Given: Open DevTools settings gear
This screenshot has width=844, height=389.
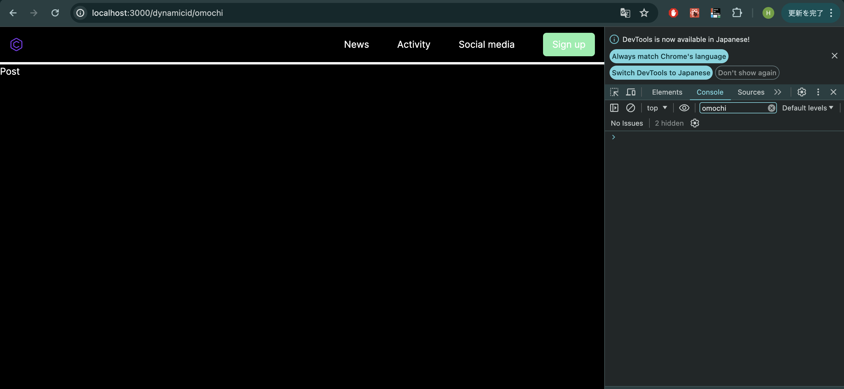Looking at the screenshot, I should tap(802, 92).
